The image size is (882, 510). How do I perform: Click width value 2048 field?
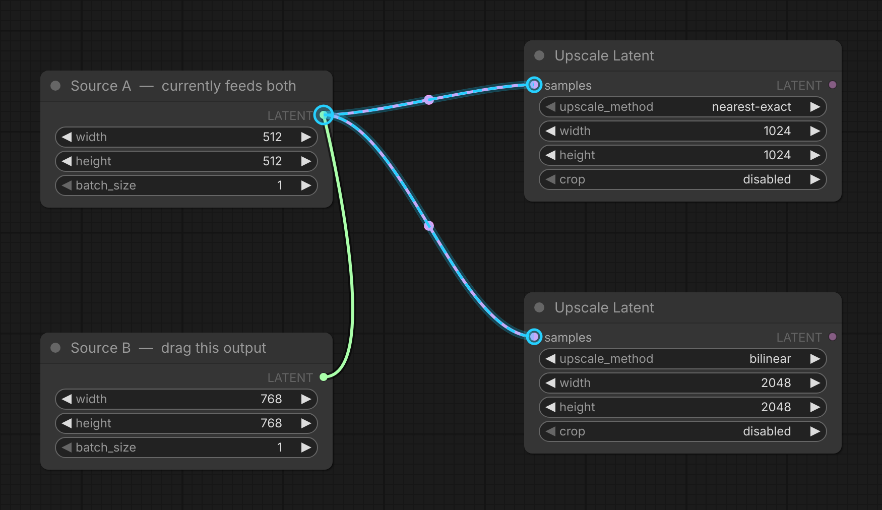click(x=683, y=383)
